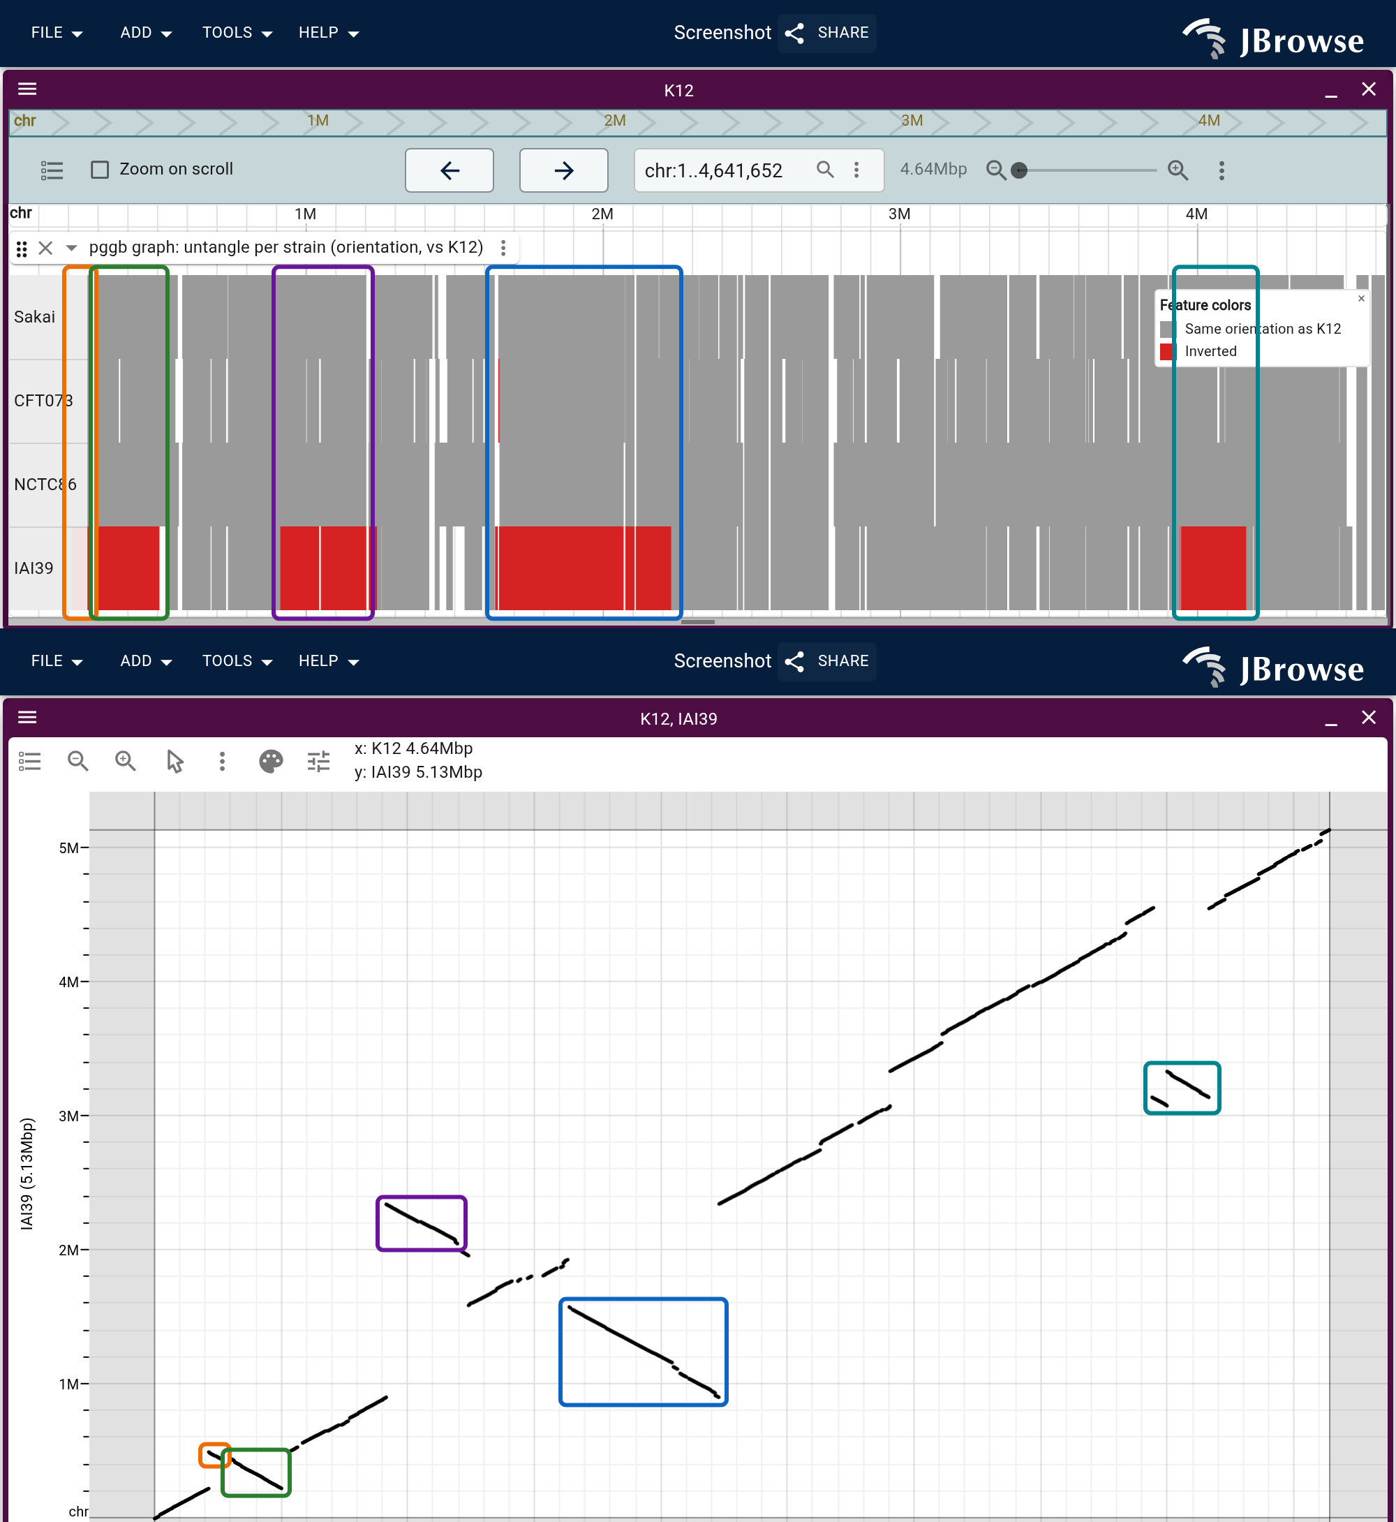Open the location box three-dot options
1396x1522 pixels.
click(x=856, y=170)
